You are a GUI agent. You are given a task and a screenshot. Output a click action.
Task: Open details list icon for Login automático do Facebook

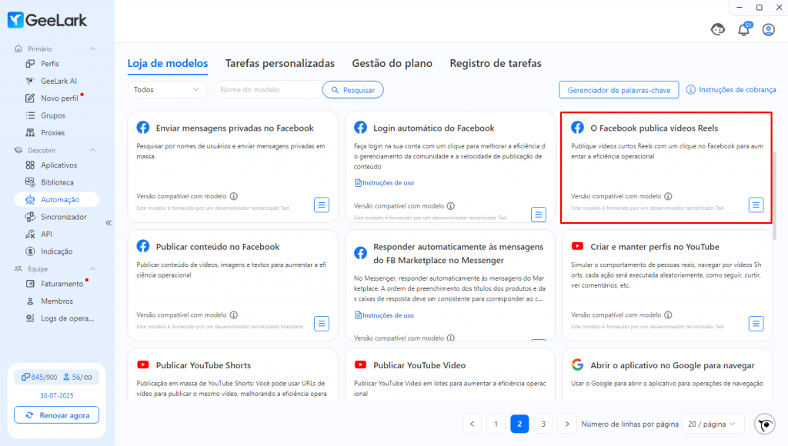click(539, 215)
